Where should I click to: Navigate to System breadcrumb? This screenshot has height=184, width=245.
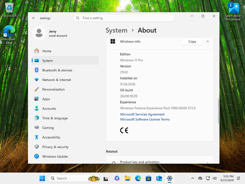116,30
